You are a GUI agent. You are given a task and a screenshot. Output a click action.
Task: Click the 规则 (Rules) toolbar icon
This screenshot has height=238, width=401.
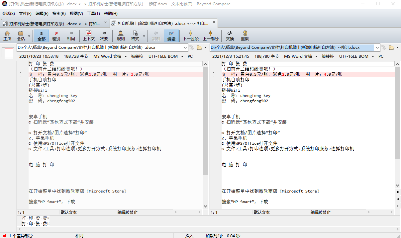[121, 36]
